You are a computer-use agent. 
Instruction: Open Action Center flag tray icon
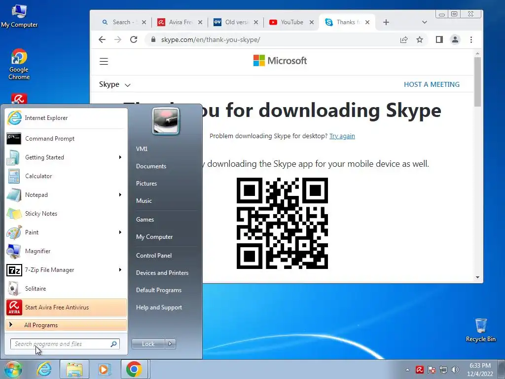[432, 370]
